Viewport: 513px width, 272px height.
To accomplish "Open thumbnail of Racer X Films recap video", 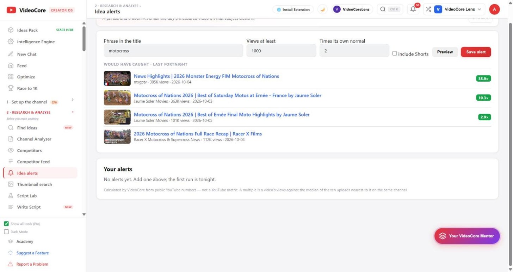I will click(x=117, y=136).
